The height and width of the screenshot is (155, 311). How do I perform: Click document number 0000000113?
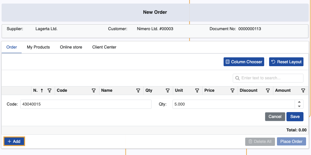click(x=250, y=29)
